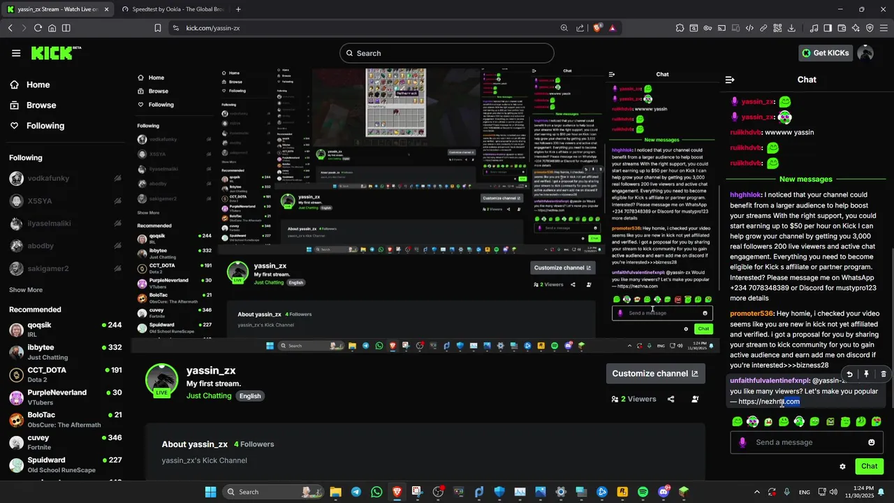Image resolution: width=894 pixels, height=503 pixels.
Task: Show hidden system tray icons
Action: 757,492
